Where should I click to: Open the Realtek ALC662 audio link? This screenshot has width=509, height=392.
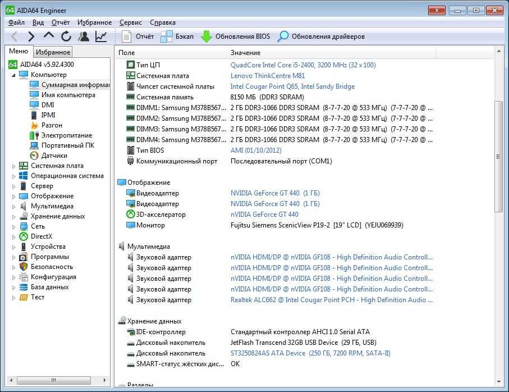pos(332,300)
